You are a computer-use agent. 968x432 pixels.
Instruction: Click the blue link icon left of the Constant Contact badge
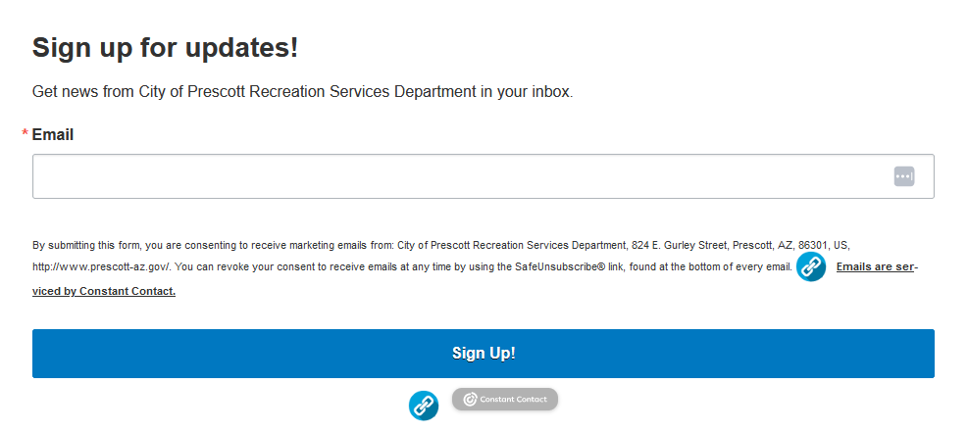click(424, 406)
